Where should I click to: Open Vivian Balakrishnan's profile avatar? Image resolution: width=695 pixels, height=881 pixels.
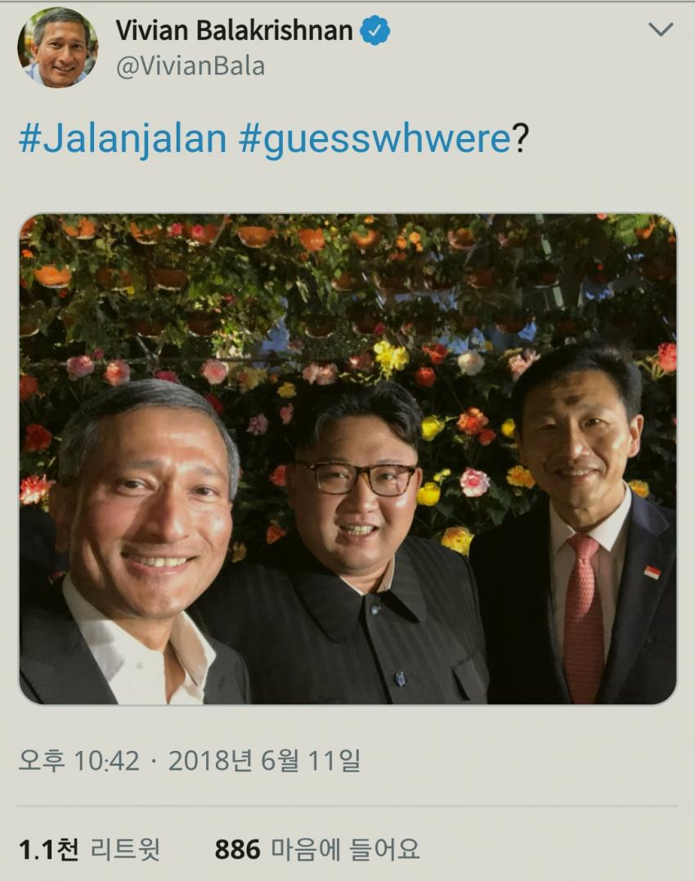click(58, 47)
